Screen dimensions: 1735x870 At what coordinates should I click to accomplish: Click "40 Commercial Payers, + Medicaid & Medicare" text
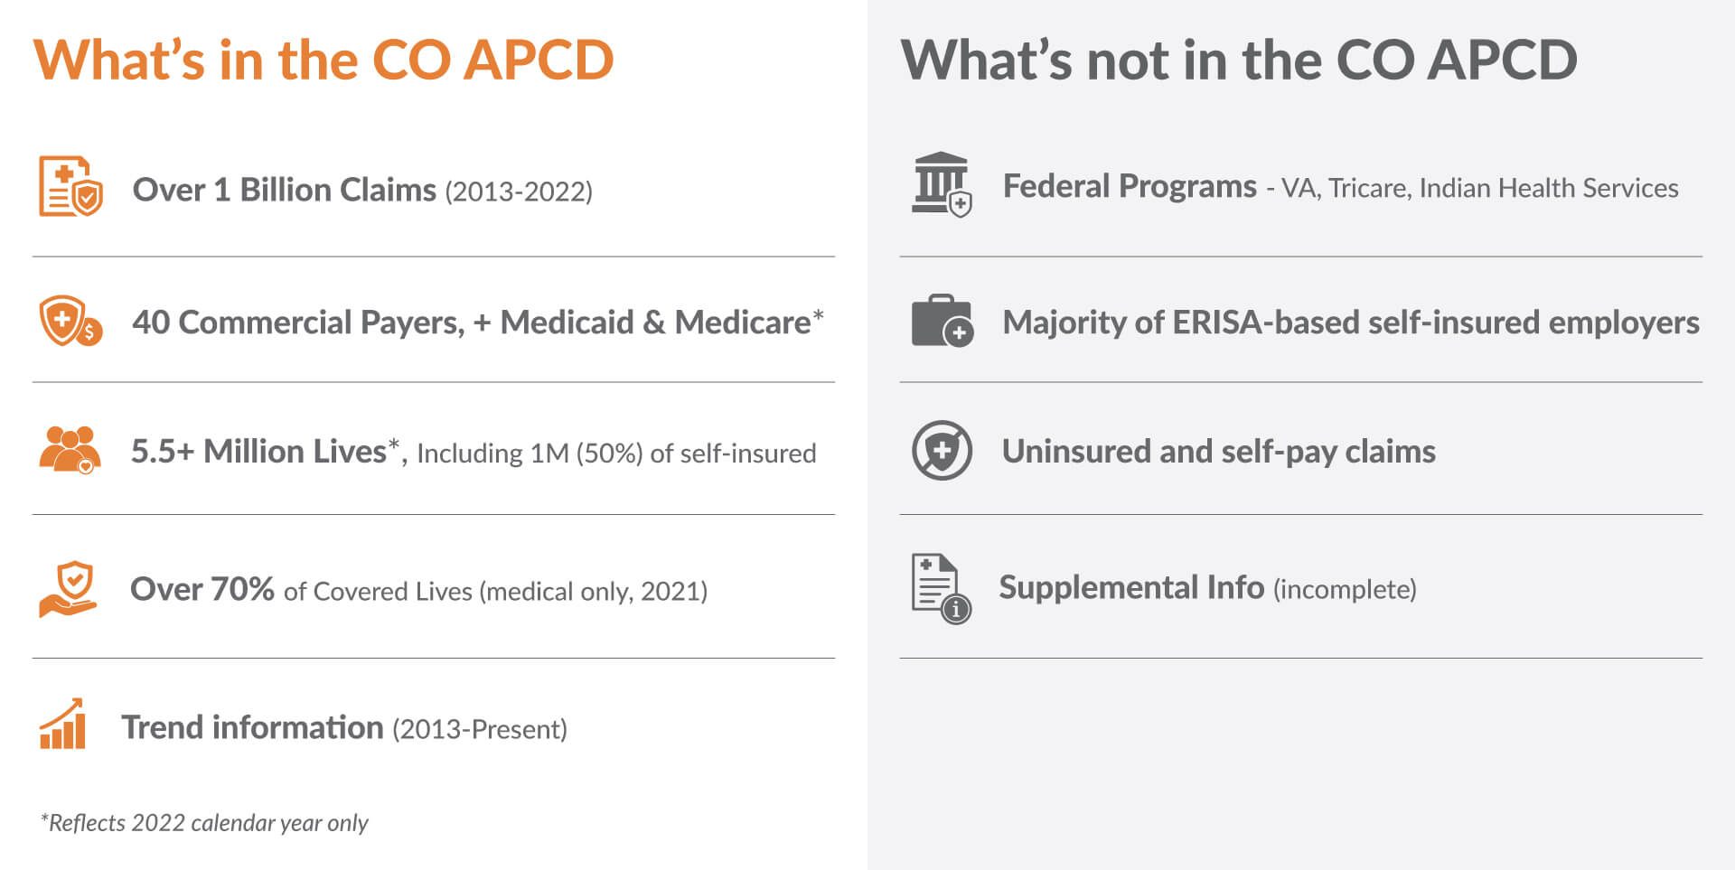point(472,322)
